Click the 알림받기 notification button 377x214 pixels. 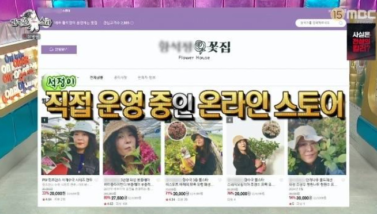59,49
